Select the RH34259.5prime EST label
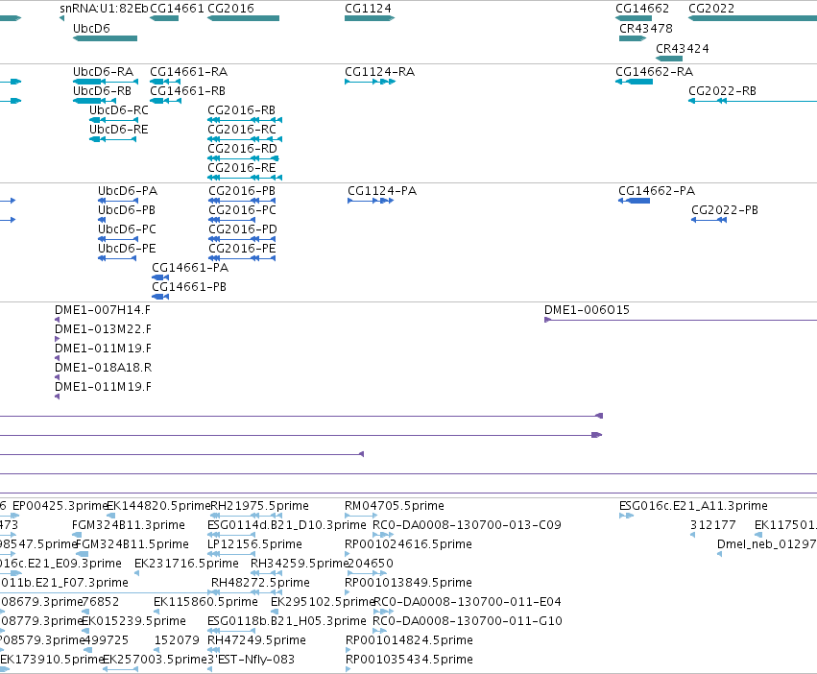This screenshot has width=817, height=674. (300, 564)
